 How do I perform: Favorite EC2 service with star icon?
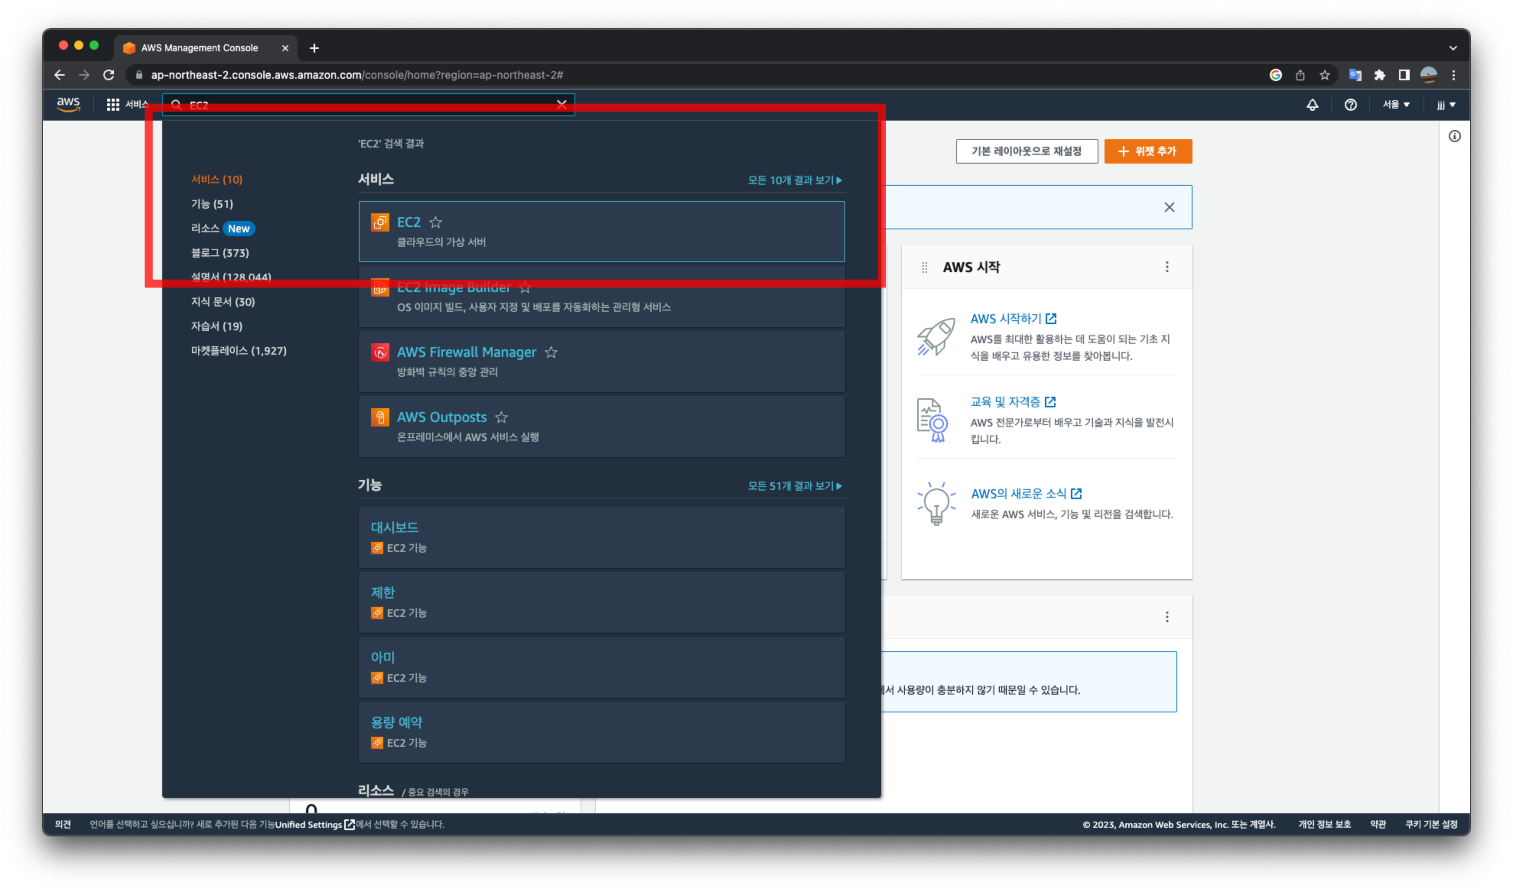[435, 222]
